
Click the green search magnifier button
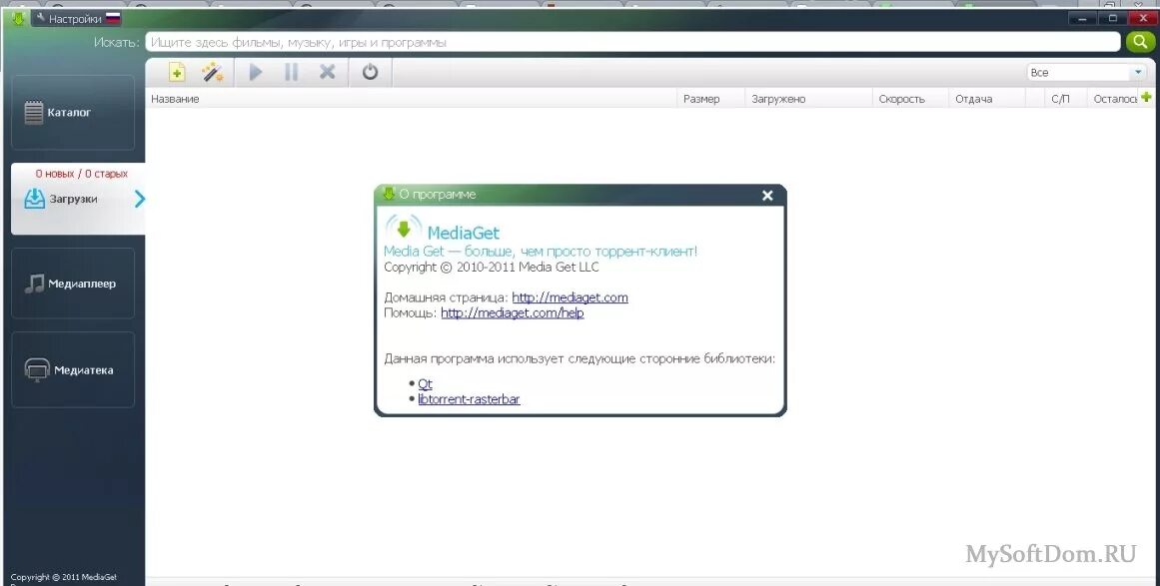[1140, 42]
